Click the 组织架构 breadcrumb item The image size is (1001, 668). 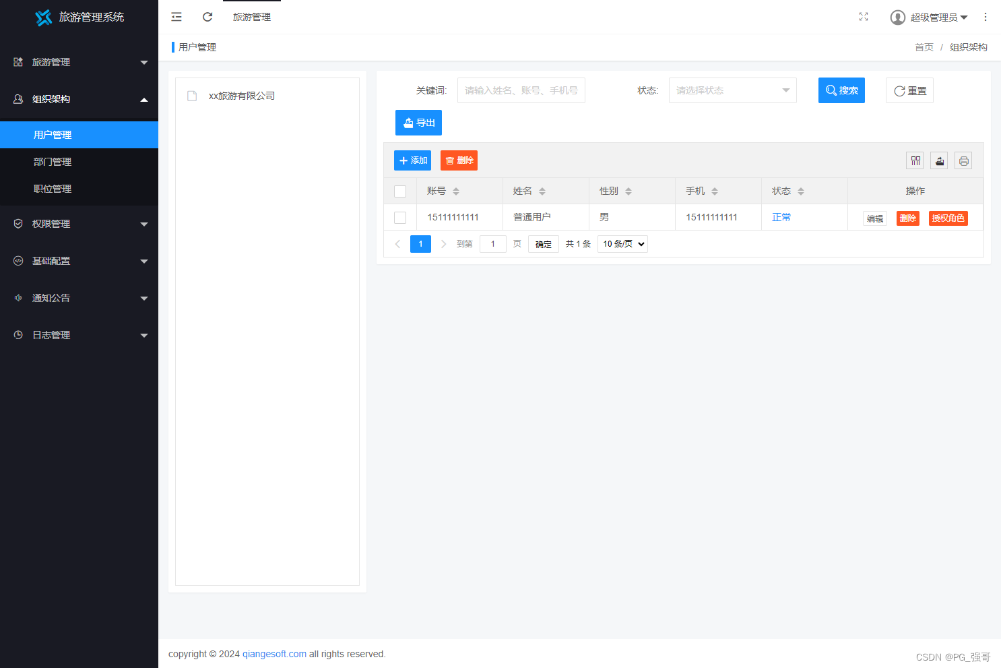[x=969, y=47]
